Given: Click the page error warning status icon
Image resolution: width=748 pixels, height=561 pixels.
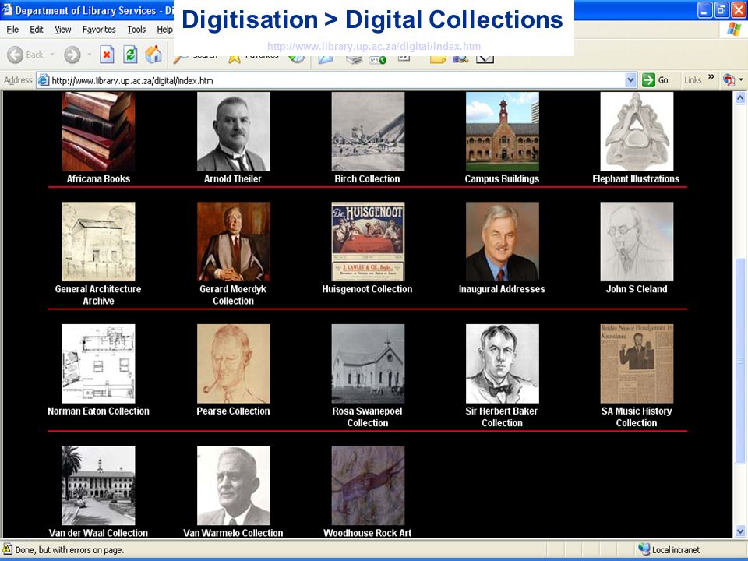Looking at the screenshot, I should point(7,549).
